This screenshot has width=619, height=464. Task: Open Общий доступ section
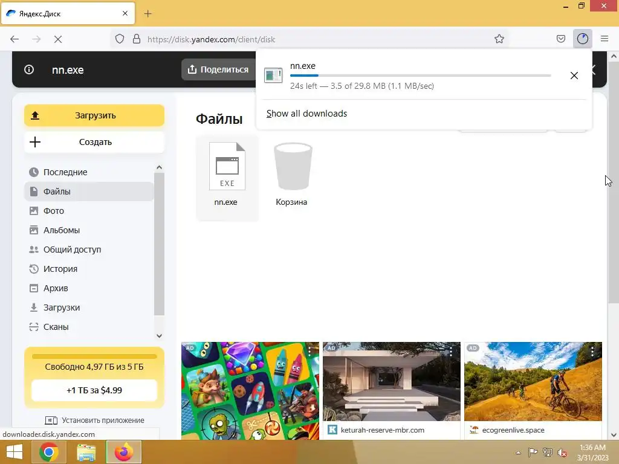tap(89, 250)
